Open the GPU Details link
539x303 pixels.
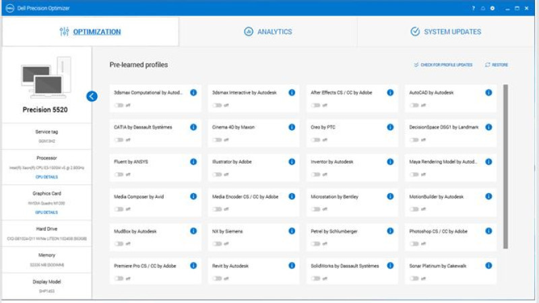click(46, 212)
